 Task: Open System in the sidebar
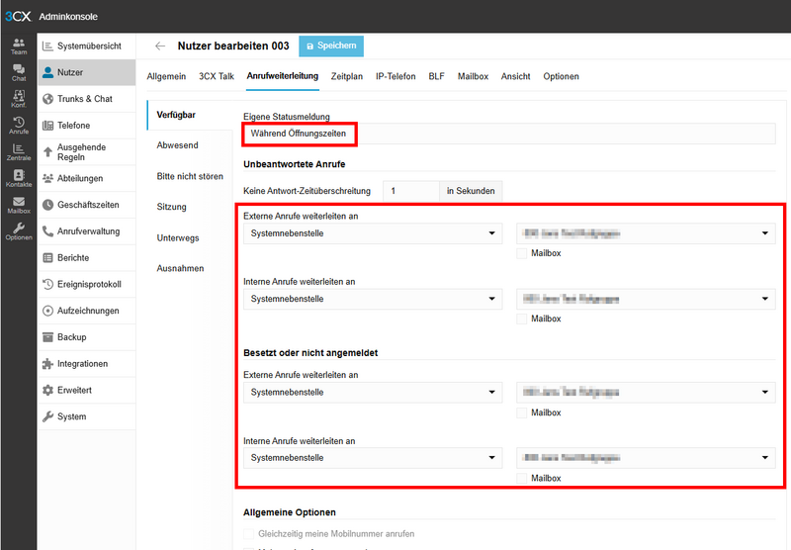coord(86,416)
